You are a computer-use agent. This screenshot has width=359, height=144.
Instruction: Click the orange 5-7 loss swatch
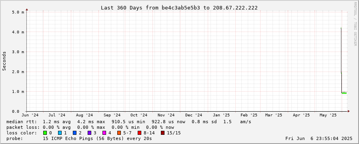pyautogui.click(x=118, y=133)
